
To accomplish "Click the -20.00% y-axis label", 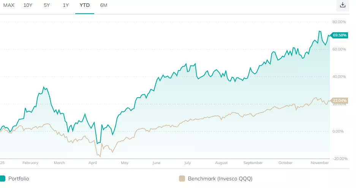I will (x=339, y=159).
